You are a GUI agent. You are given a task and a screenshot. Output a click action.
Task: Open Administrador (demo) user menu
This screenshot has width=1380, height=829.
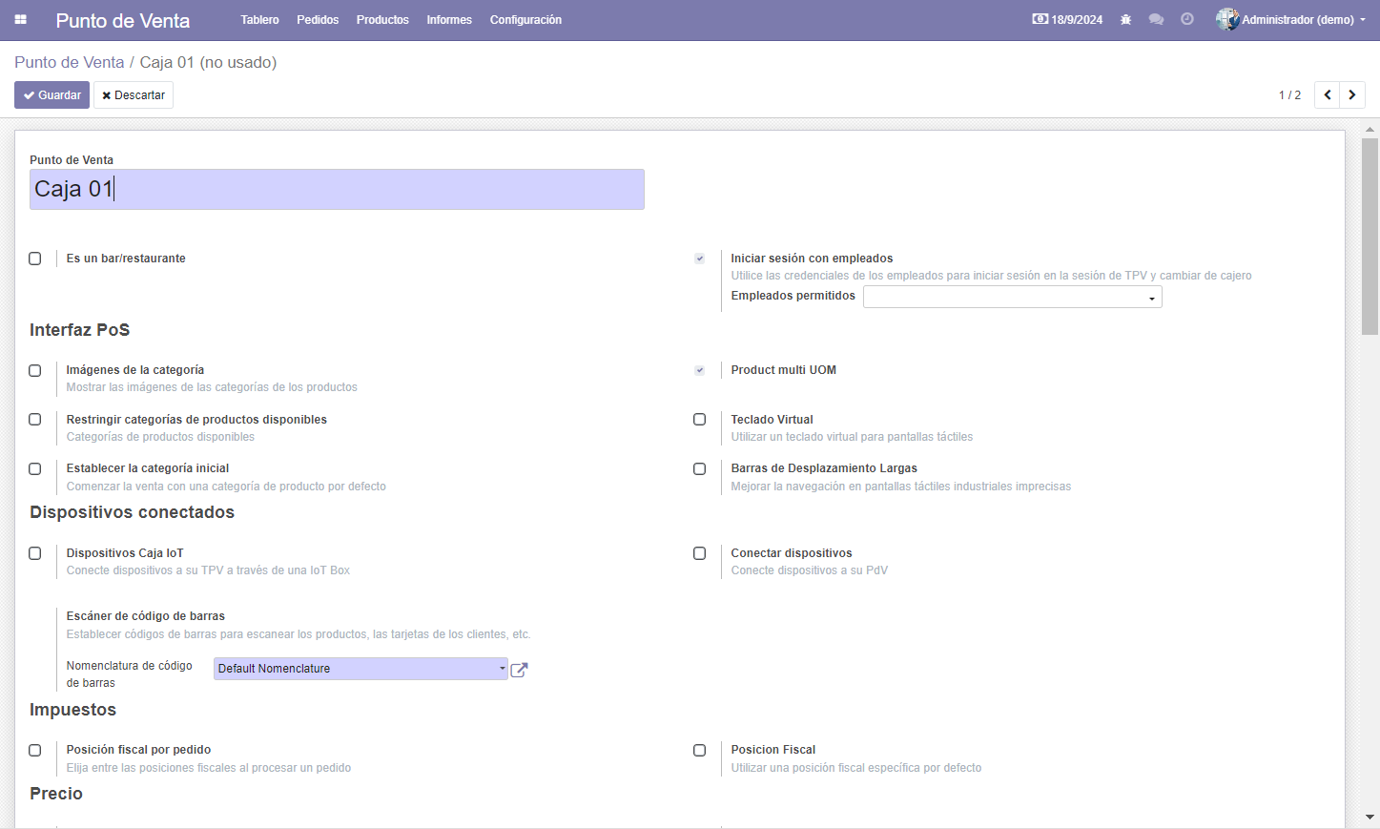pos(1291,20)
